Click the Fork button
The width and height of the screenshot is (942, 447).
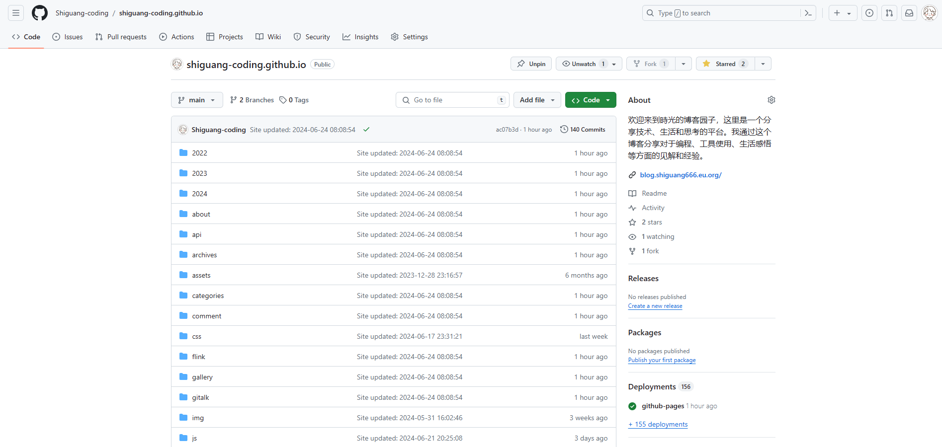[x=651, y=64]
